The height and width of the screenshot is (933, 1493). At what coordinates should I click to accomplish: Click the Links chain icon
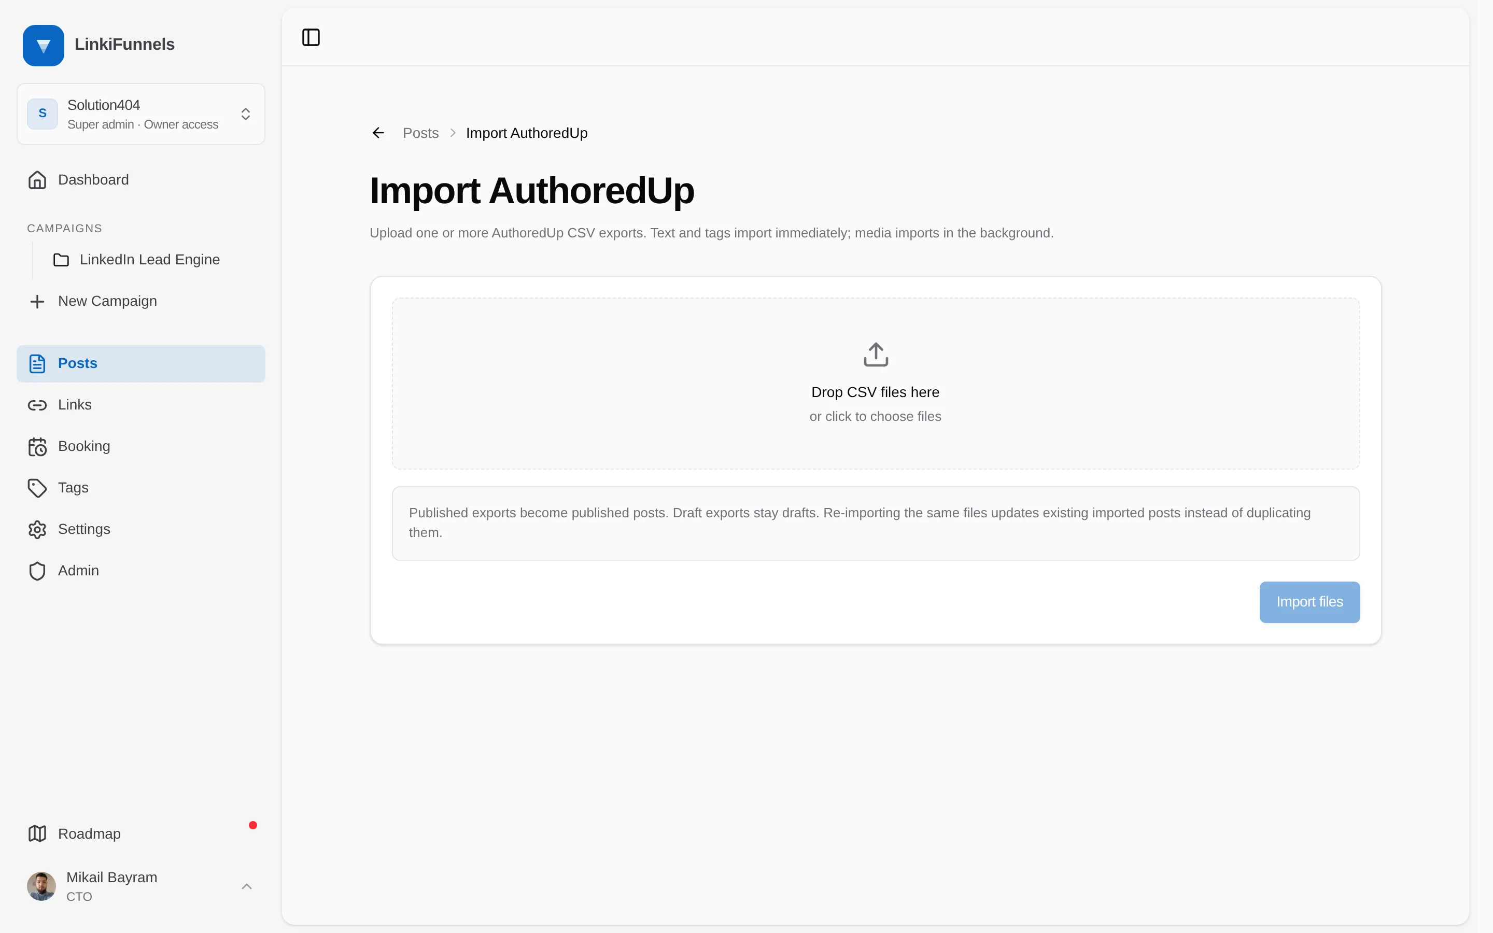tap(37, 405)
